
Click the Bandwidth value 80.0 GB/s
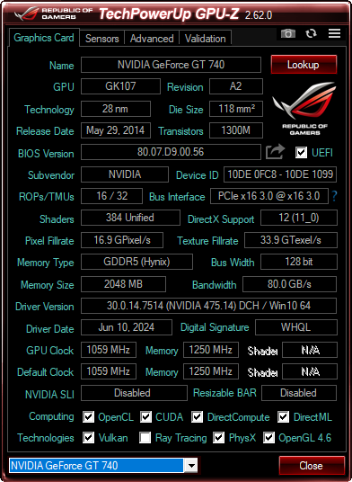[289, 284]
